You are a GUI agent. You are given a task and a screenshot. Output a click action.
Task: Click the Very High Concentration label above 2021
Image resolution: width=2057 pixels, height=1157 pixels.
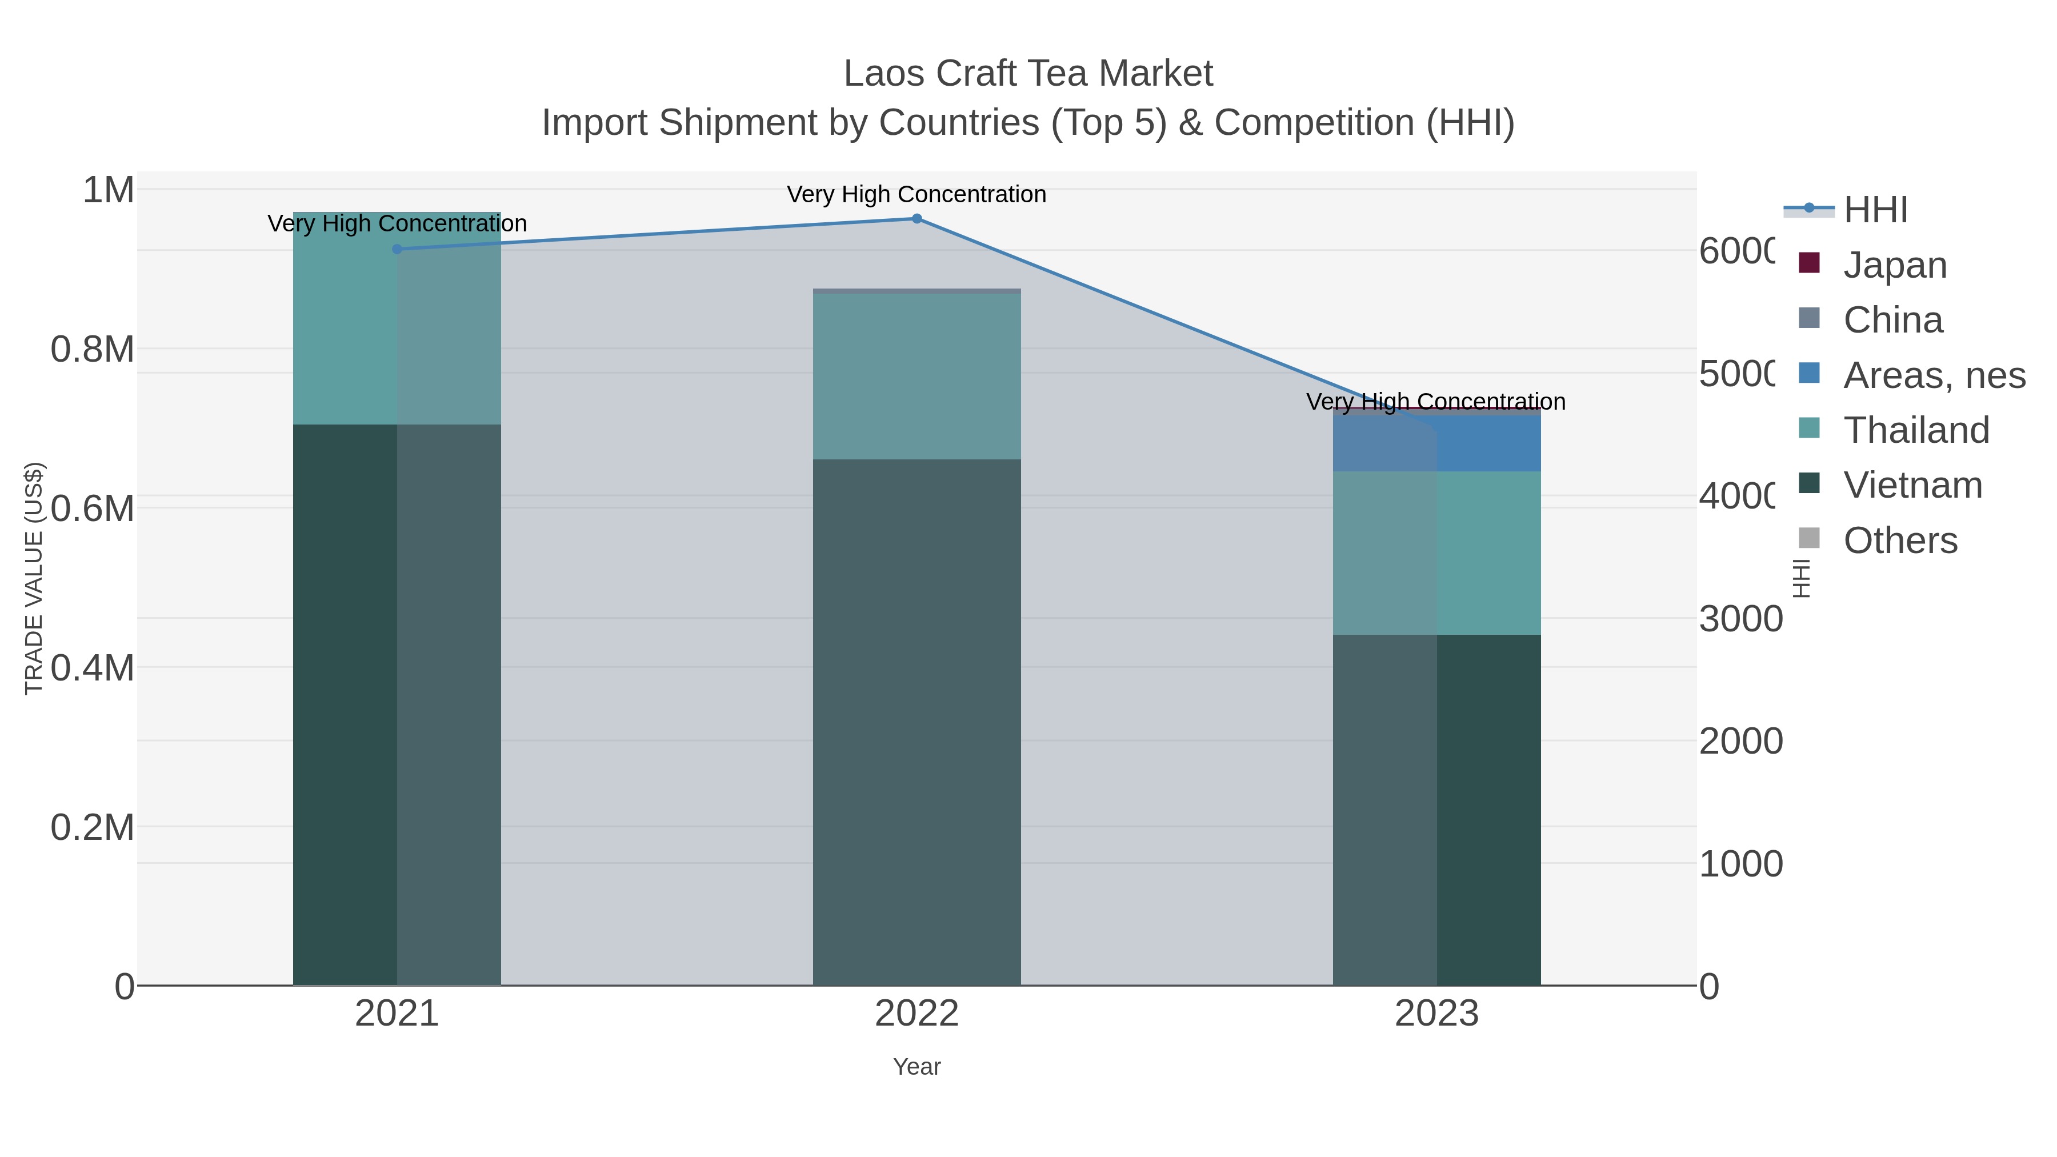coord(397,223)
